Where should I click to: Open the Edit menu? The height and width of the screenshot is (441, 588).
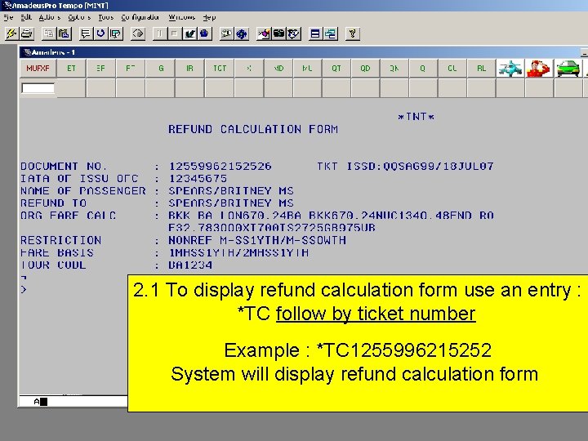[x=26, y=17]
